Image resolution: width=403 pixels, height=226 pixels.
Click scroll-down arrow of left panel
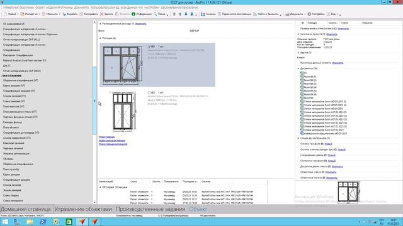(x=94, y=202)
